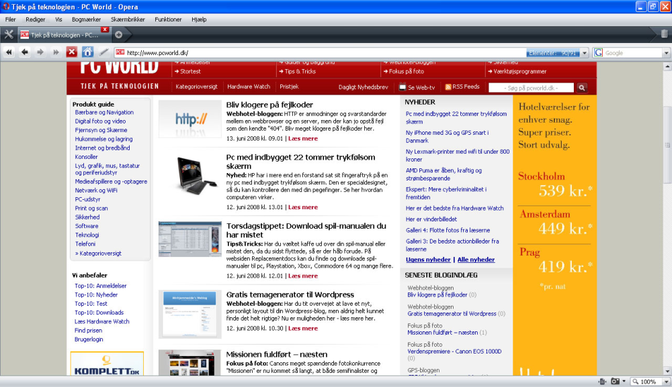This screenshot has height=387, width=672.
Task: Stop loading with the red X
Action: (72, 52)
